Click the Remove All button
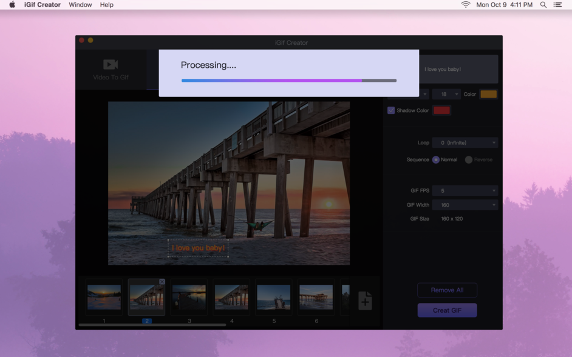The image size is (572, 357). 447,290
